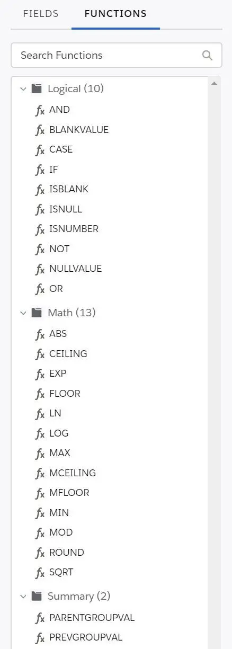The image size is (232, 649).
Task: Click the Search Functions input field
Action: click(x=117, y=55)
